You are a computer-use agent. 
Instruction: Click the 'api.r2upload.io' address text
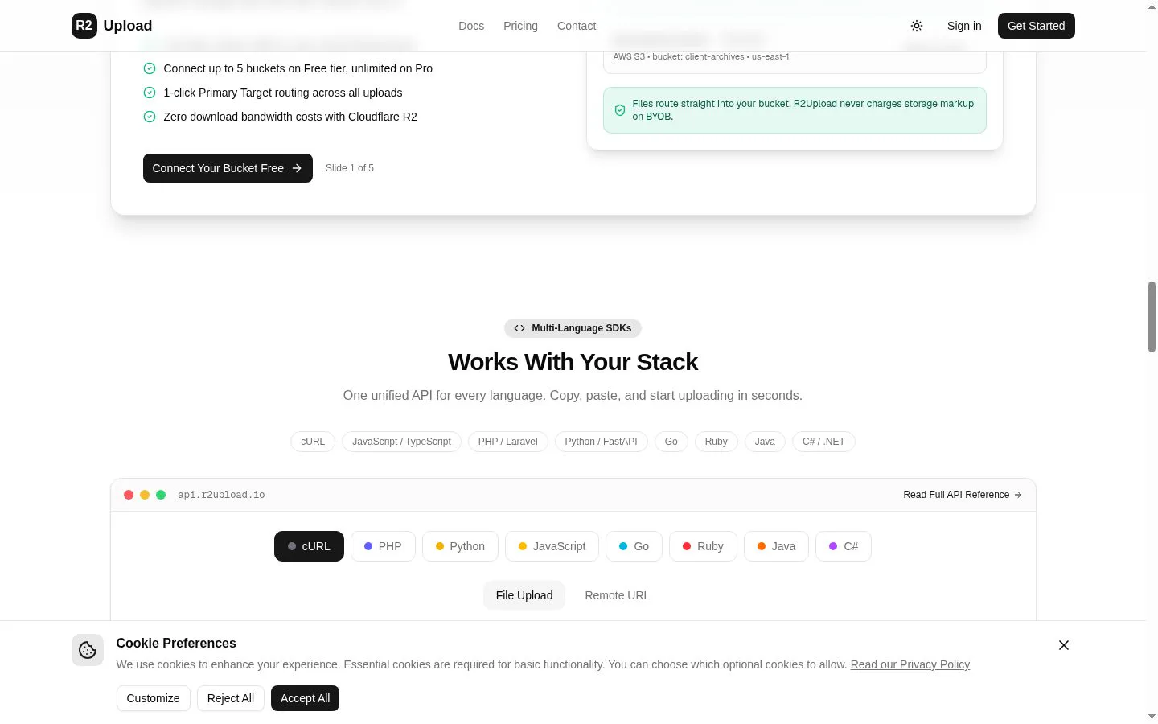pos(221,495)
